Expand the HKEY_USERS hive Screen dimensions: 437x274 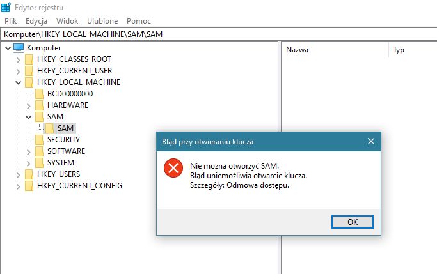tap(18, 175)
